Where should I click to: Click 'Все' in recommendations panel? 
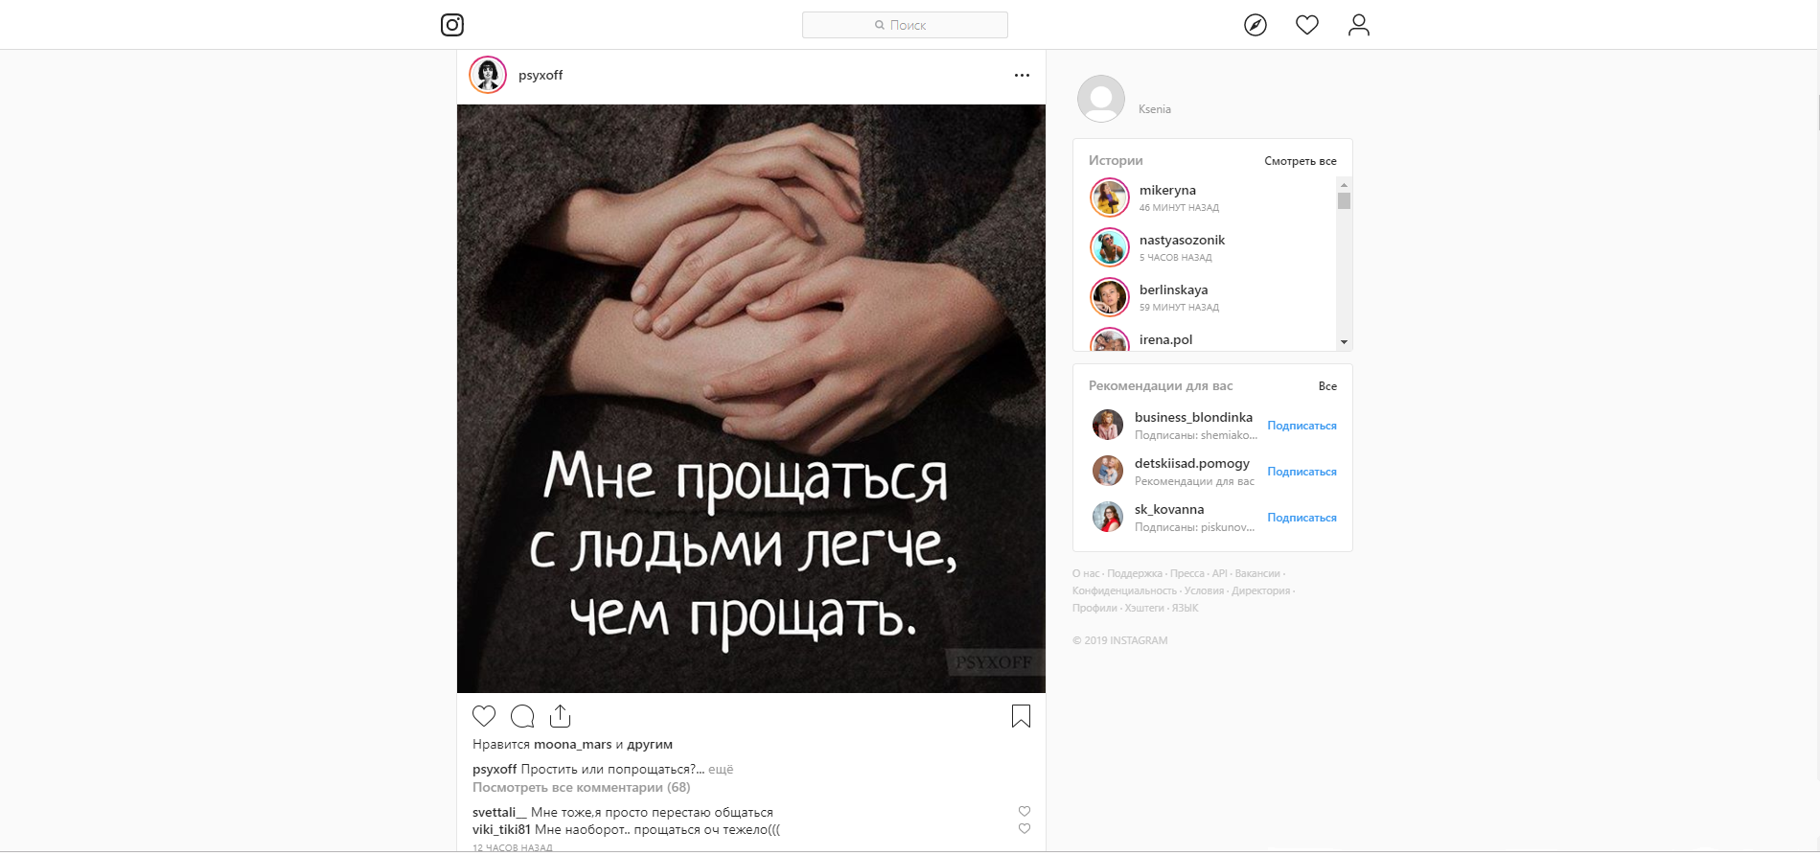[x=1327, y=386]
